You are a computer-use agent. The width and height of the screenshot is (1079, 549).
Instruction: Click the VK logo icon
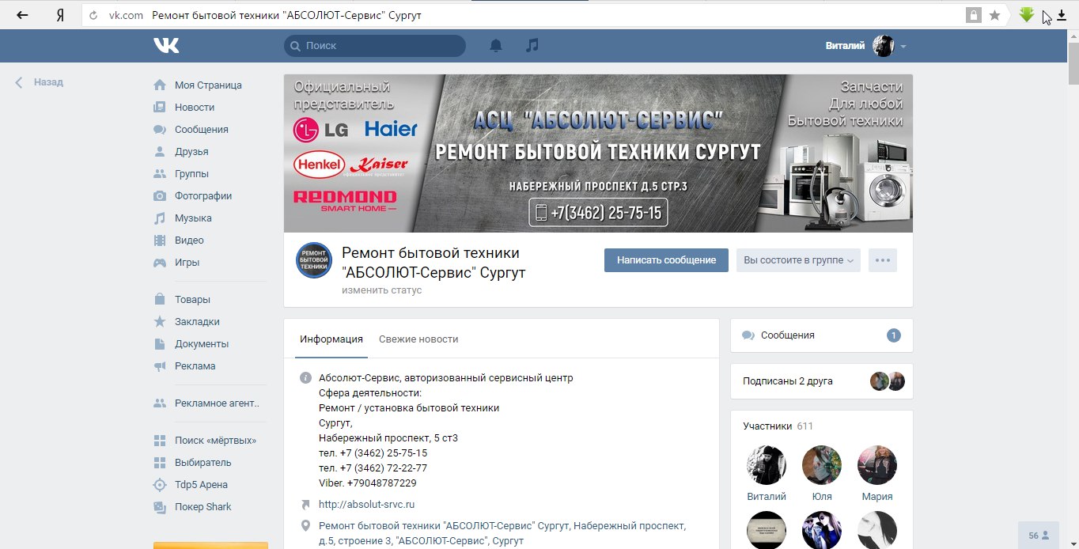(166, 46)
